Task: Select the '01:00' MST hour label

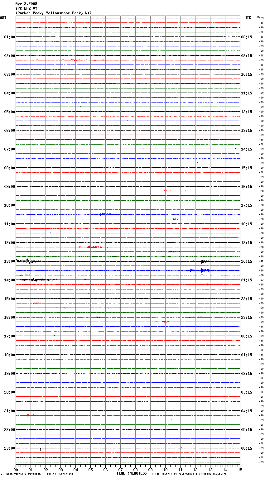Action: [x=10, y=37]
